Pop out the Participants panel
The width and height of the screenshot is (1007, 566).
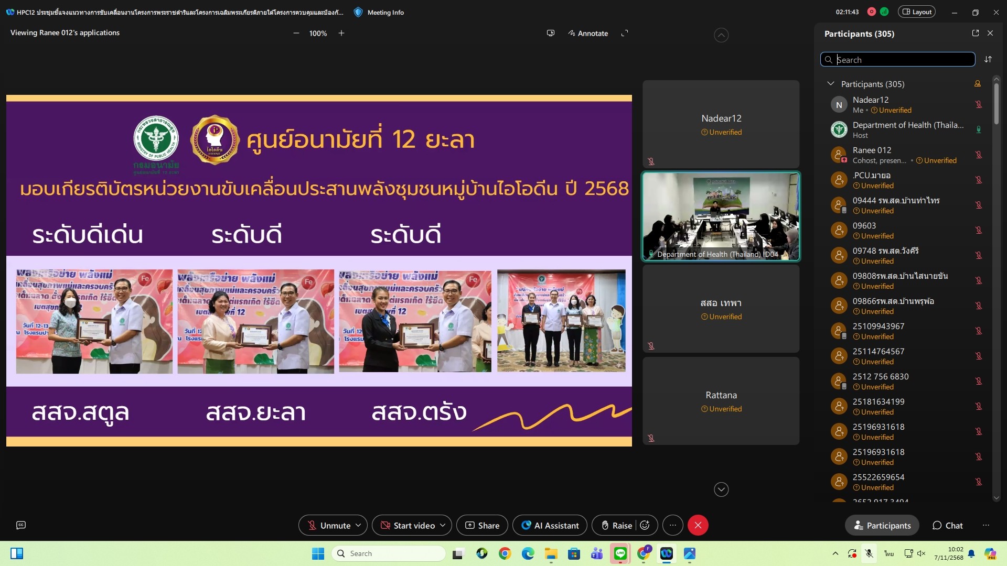coord(976,33)
